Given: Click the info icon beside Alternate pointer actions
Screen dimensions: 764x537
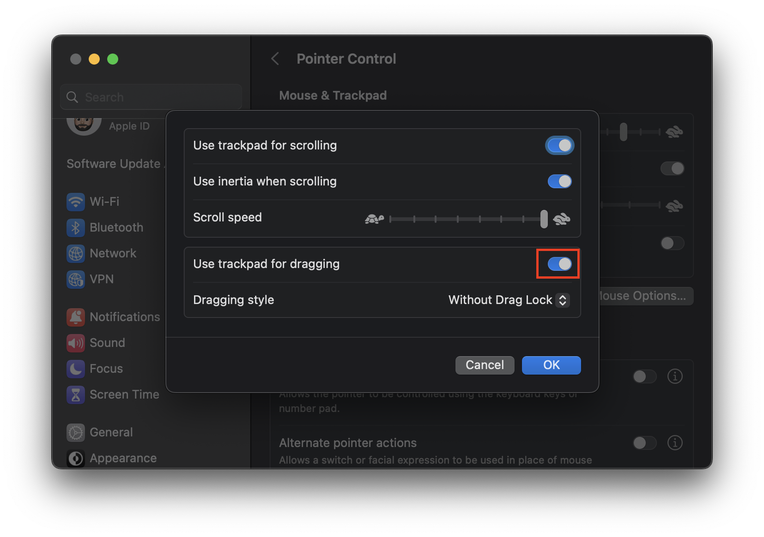Looking at the screenshot, I should (x=675, y=443).
